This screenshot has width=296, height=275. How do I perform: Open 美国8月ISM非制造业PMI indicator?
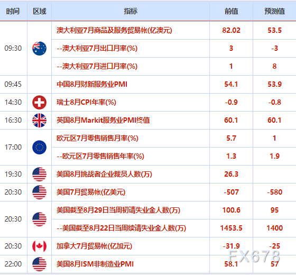(x=95, y=264)
